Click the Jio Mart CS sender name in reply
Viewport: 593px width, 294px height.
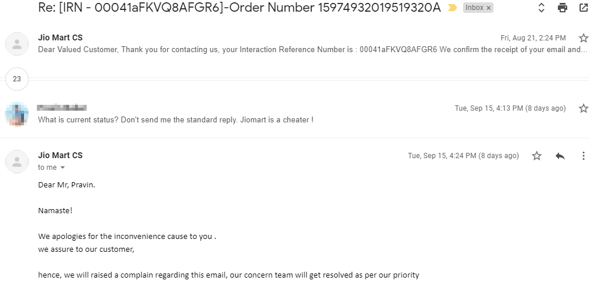[60, 156]
